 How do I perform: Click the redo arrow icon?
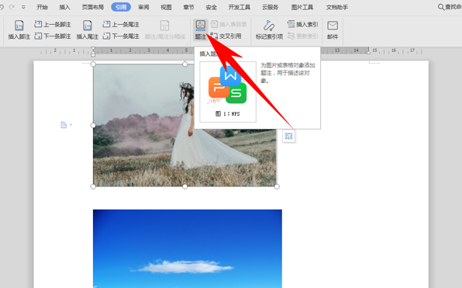click(x=12, y=7)
